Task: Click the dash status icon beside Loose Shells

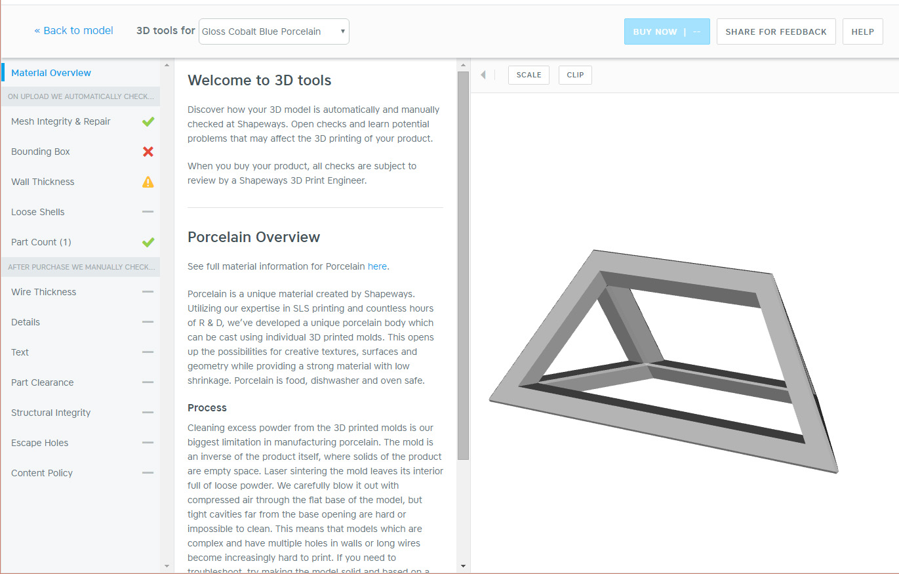Action: coord(148,212)
